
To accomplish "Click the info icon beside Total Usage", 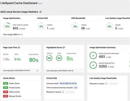I will [22, 35].
